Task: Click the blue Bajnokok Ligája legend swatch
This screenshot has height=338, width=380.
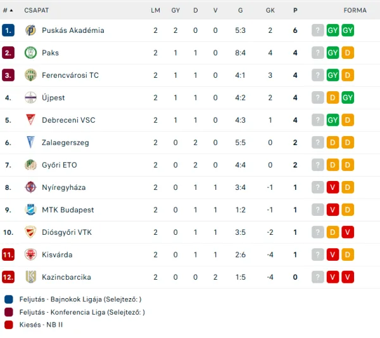Action: [8, 299]
